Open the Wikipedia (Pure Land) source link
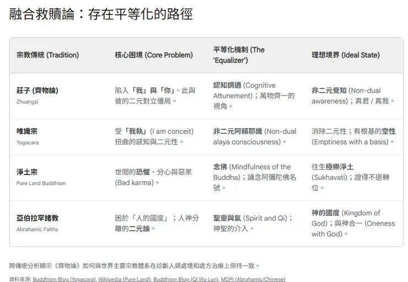The width and height of the screenshot is (408, 282). click(125, 279)
